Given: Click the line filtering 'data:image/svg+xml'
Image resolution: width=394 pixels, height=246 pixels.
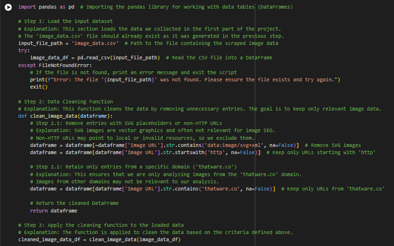Looking at the screenshot, I should (x=195, y=145).
